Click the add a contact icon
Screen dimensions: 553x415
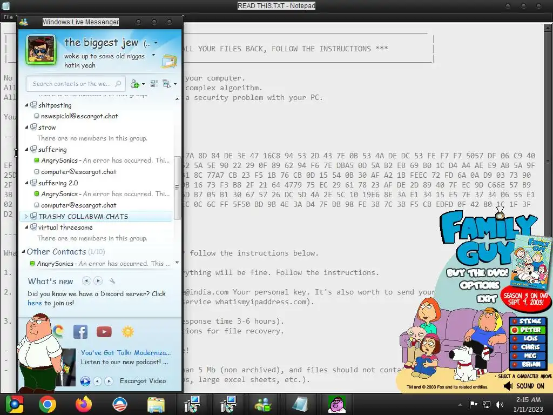tap(134, 84)
